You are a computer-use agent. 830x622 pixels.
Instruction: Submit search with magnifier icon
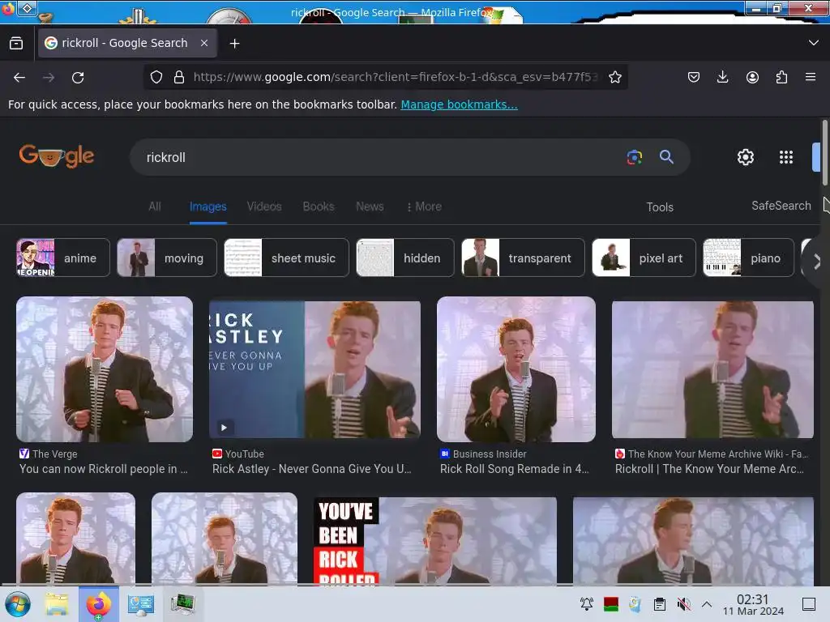pos(666,156)
